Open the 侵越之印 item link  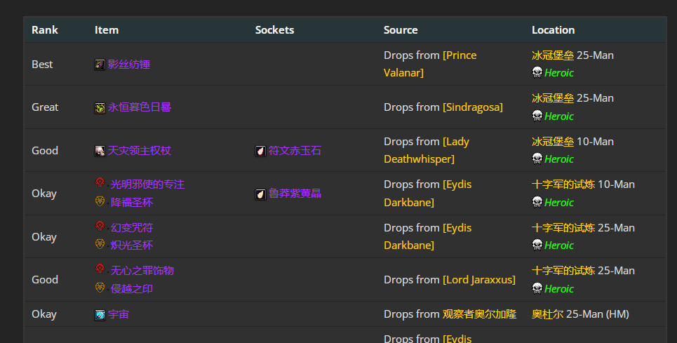click(x=132, y=288)
